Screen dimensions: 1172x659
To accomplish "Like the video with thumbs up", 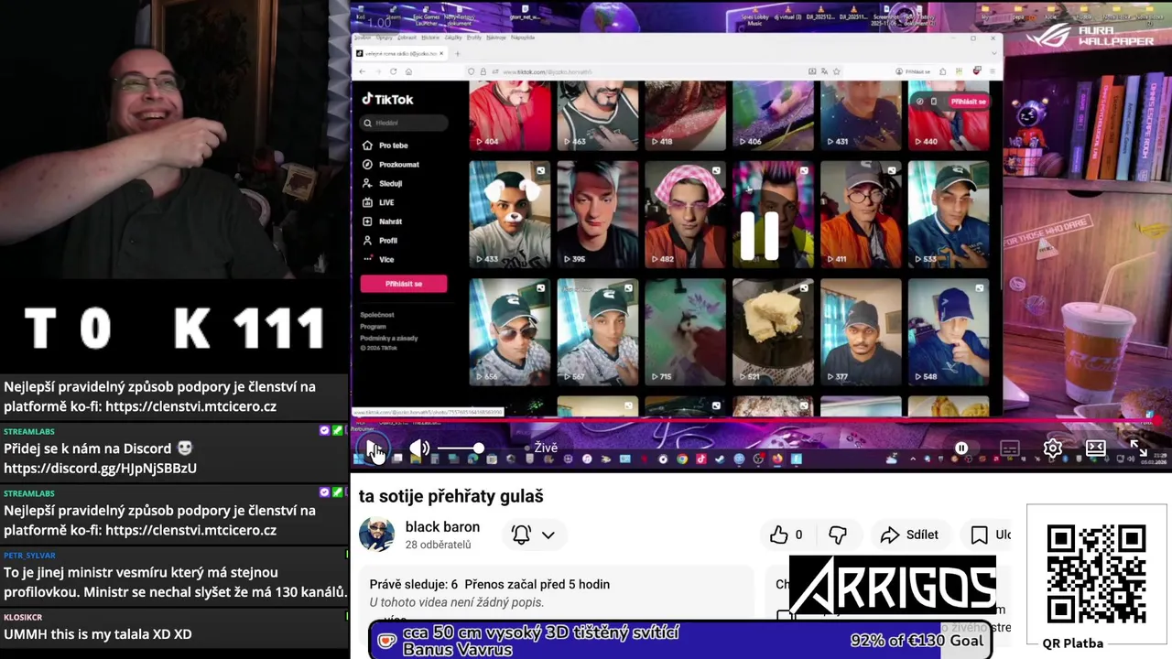I will [x=786, y=535].
